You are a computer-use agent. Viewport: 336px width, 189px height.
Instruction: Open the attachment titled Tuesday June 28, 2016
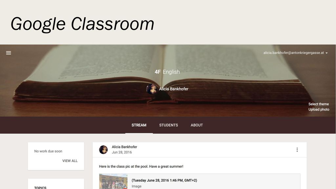click(164, 180)
